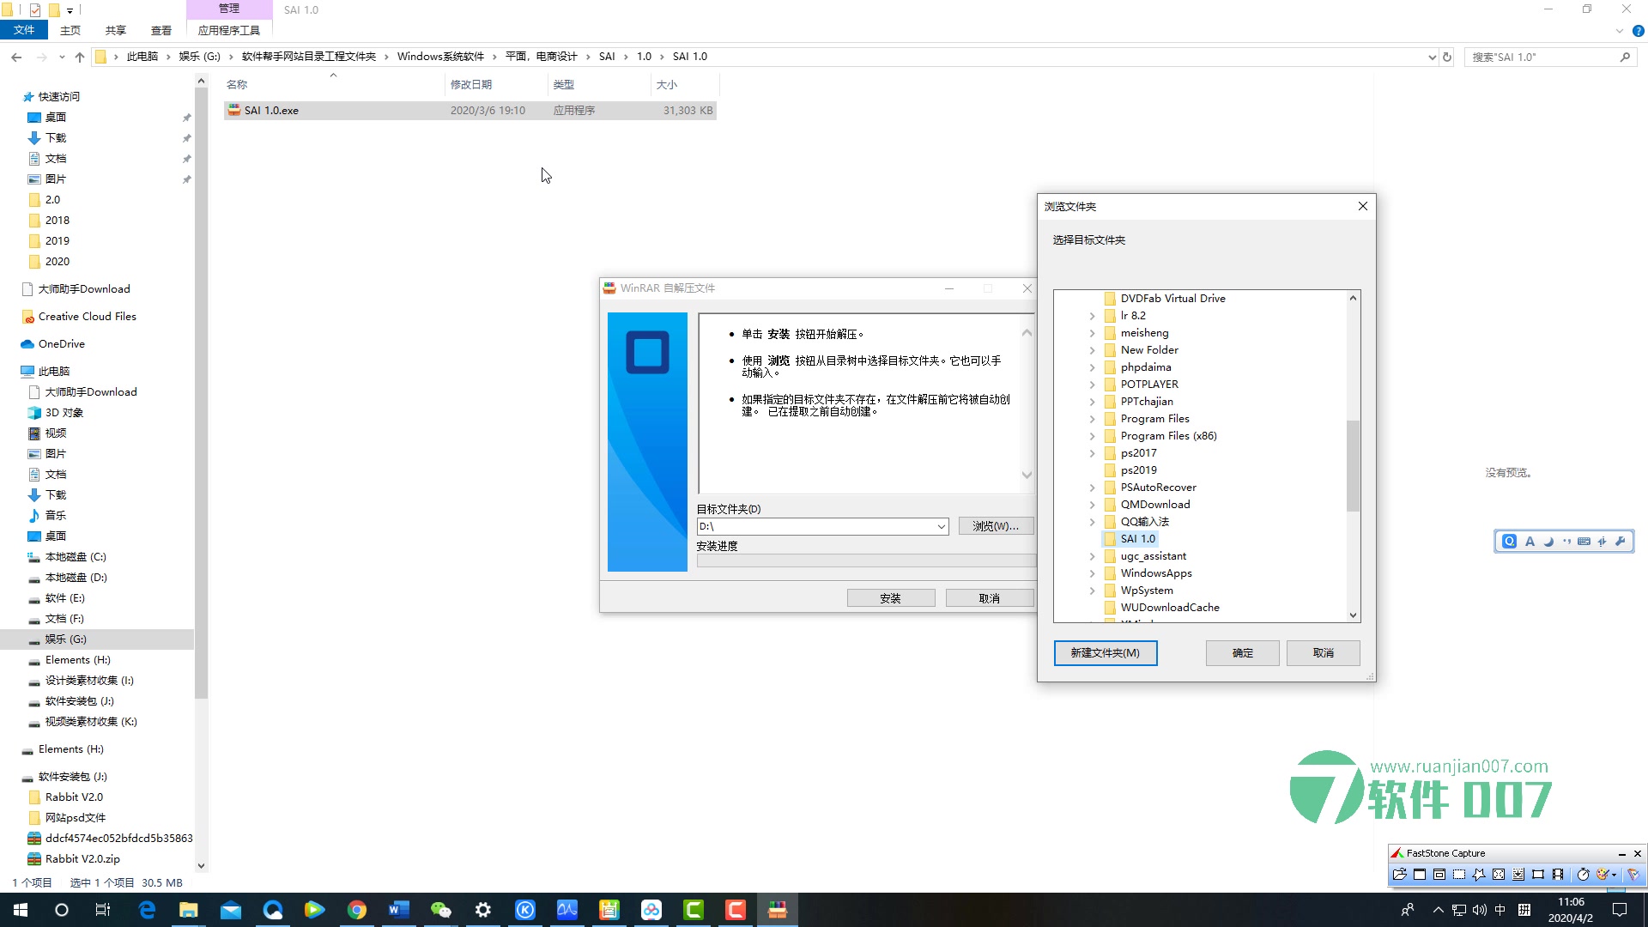Open destination folder D:\ dropdown arrow
This screenshot has width=1648, height=927.
(941, 527)
